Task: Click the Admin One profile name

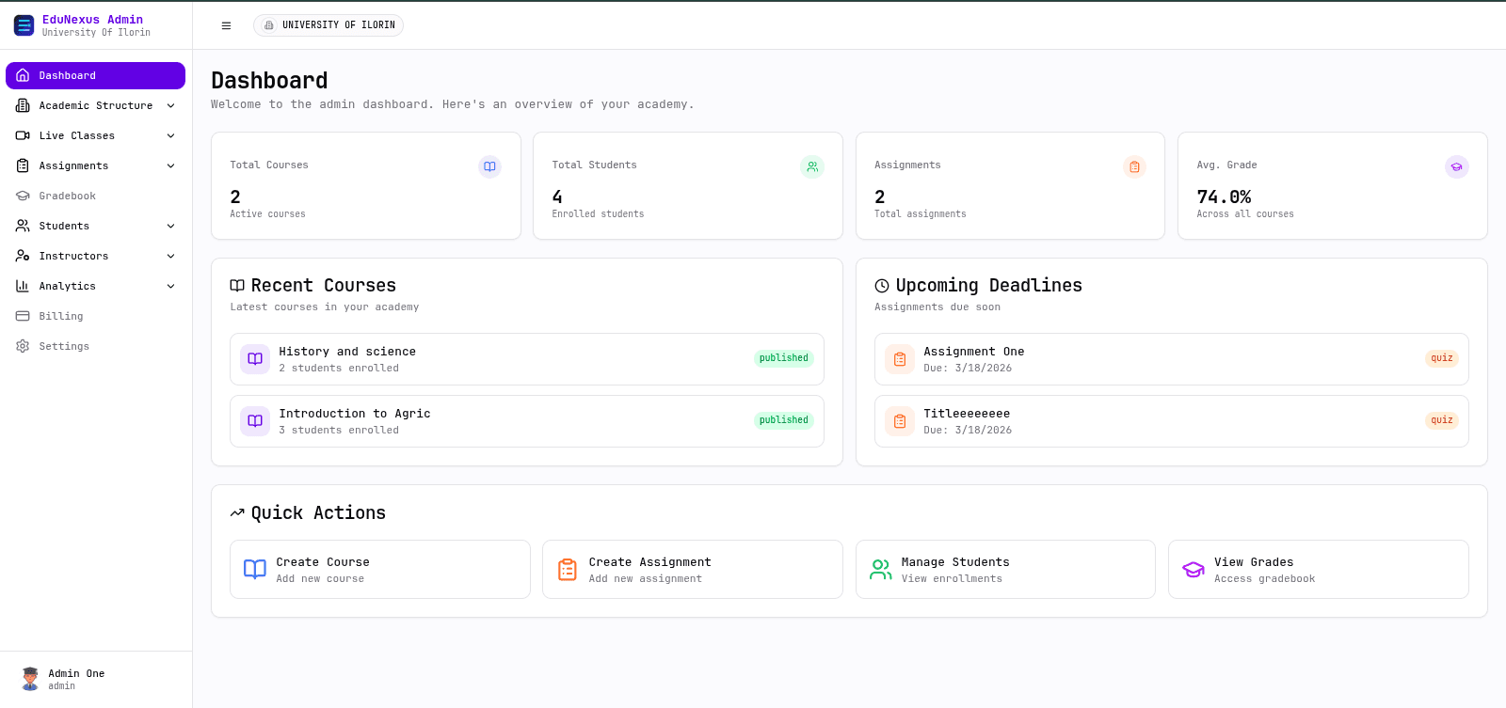Action: coord(76,673)
